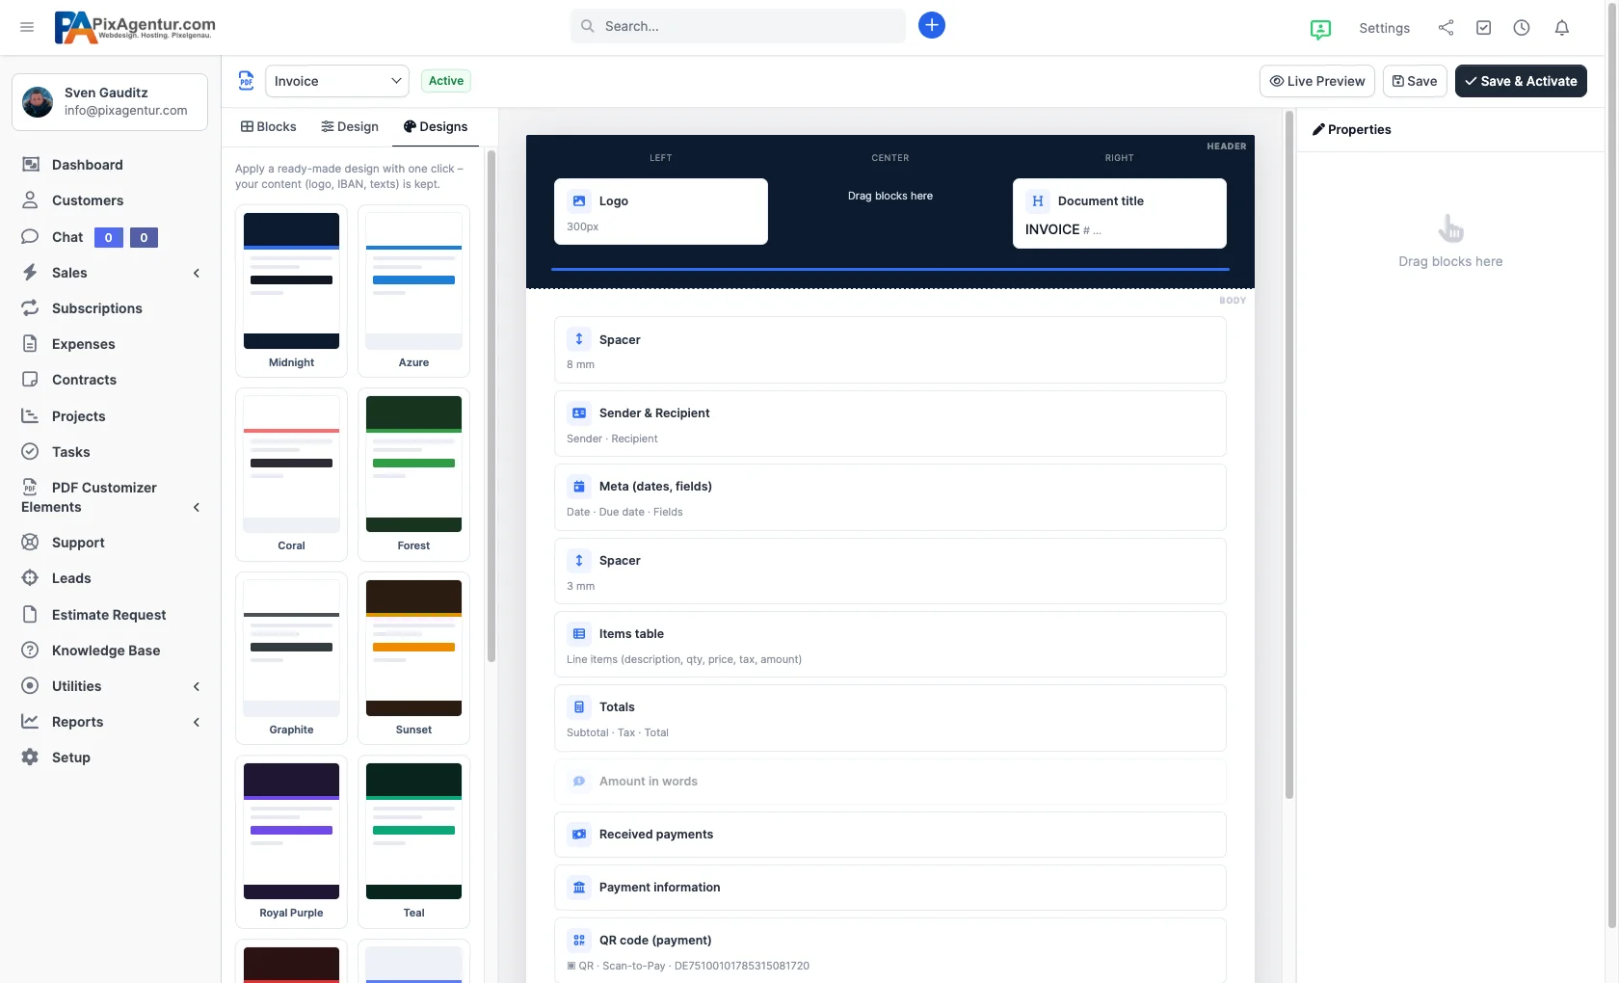The height and width of the screenshot is (983, 1619).
Task: Click the blue plus quick-add icon
Action: 931,26
